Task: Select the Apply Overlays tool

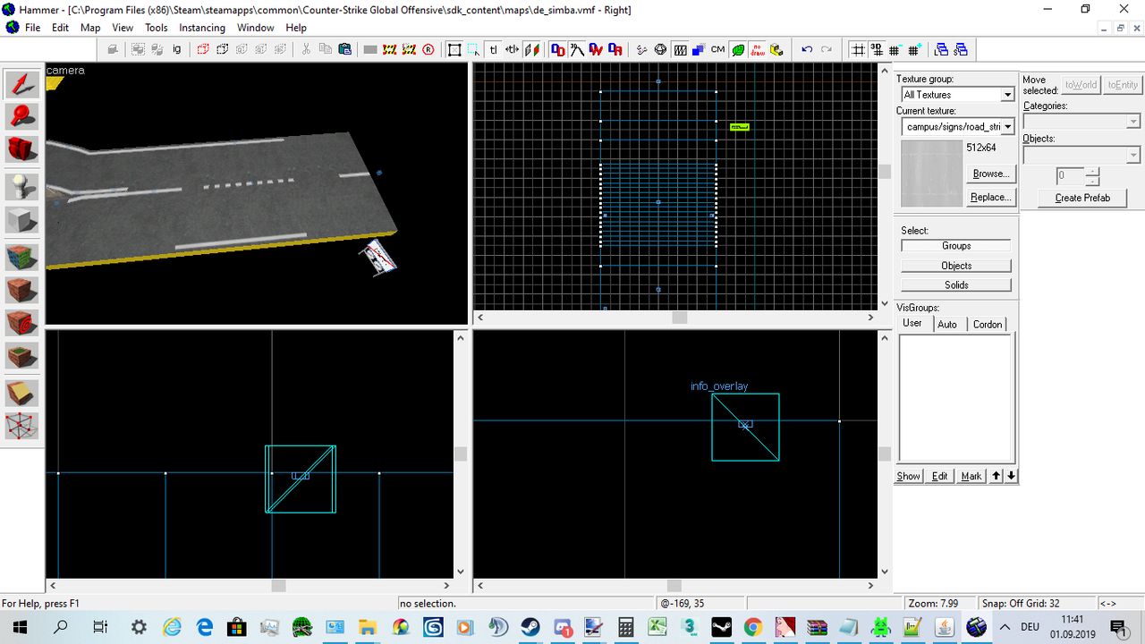Action: point(22,355)
